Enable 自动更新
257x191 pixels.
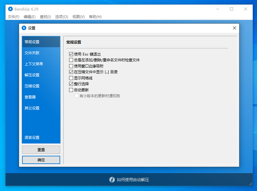[x=70, y=90]
